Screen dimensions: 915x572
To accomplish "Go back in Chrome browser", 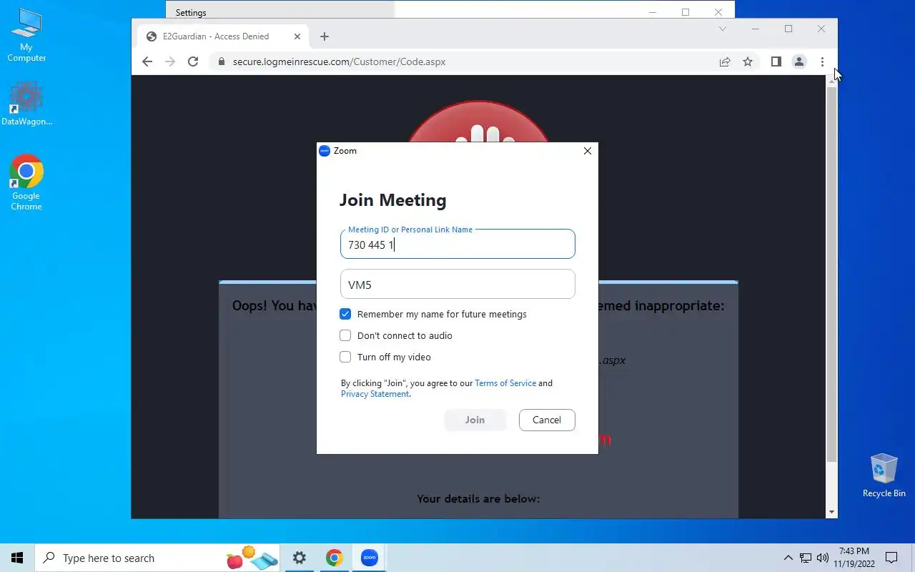I will click(147, 61).
